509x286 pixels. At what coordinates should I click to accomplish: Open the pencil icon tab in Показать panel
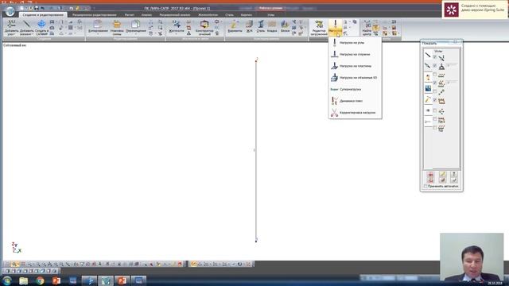pos(428,99)
